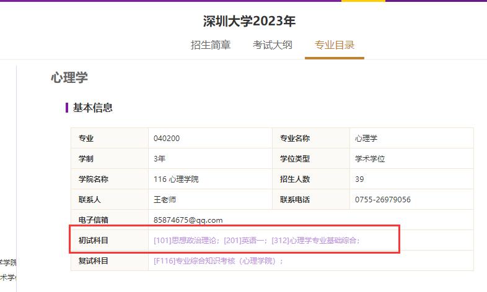Select the 专业名称 label cell
The width and height of the screenshot is (487, 292).
coord(311,138)
